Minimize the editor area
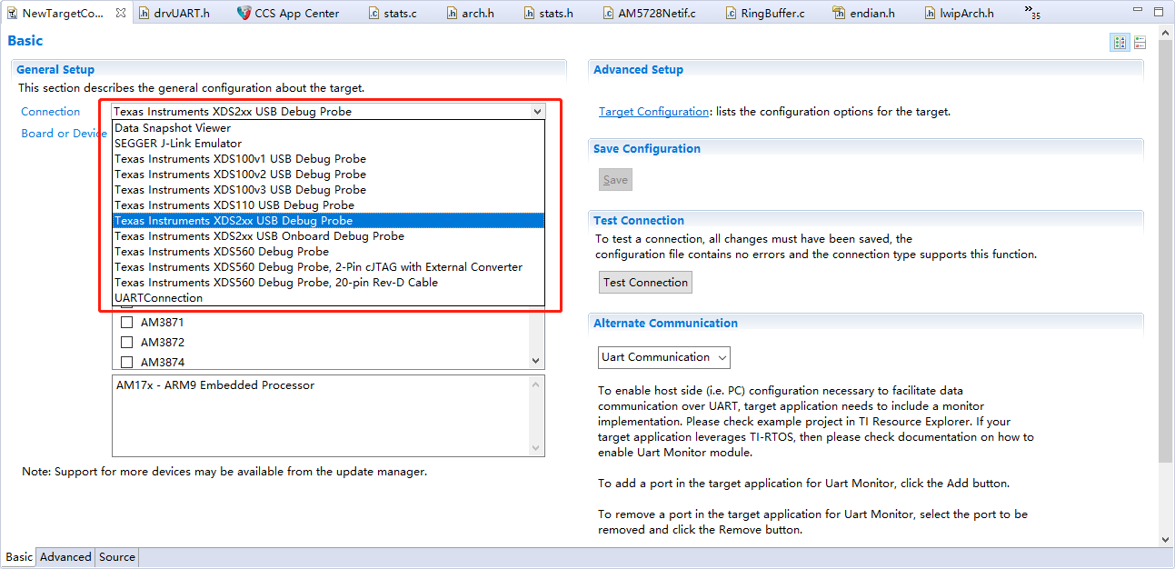Image resolution: width=1175 pixels, height=569 pixels. [x=1138, y=10]
